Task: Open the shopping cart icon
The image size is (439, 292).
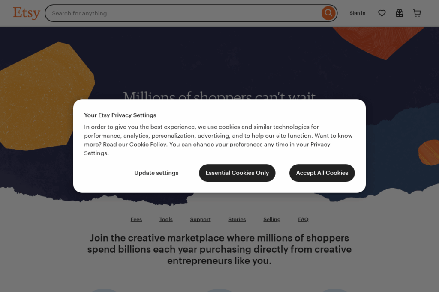Action: [417, 13]
